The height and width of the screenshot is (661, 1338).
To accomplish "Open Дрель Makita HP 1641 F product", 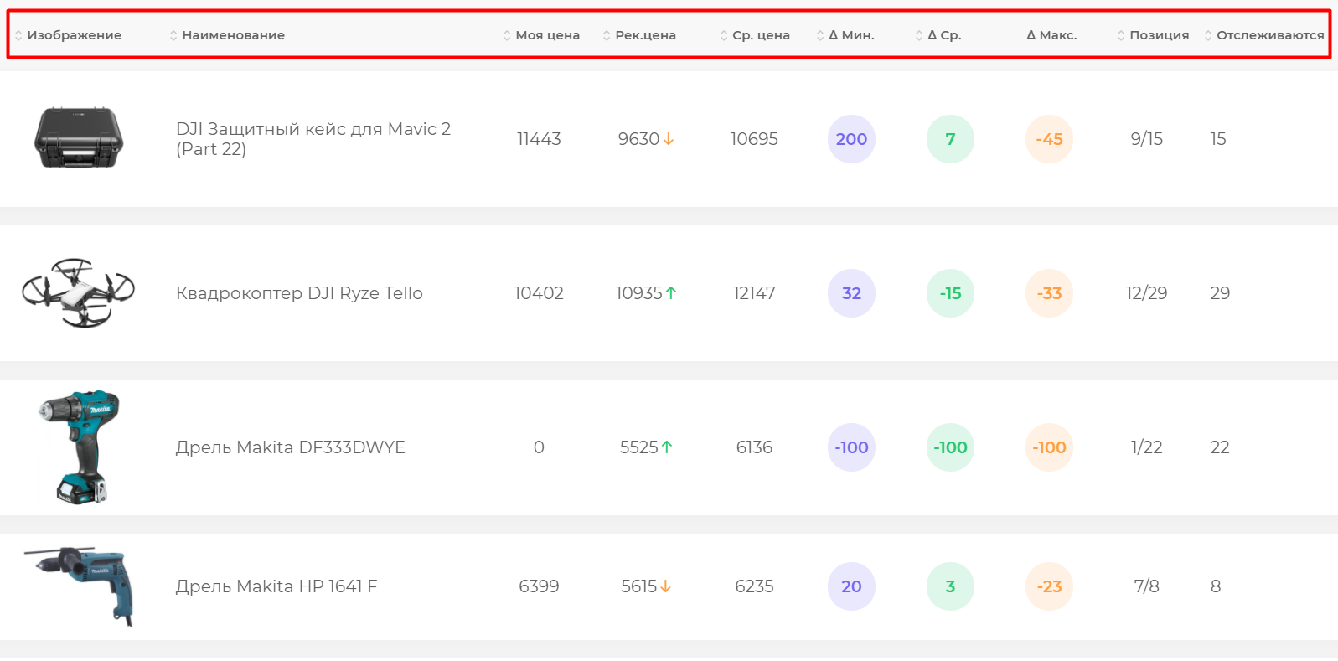I will (x=276, y=586).
